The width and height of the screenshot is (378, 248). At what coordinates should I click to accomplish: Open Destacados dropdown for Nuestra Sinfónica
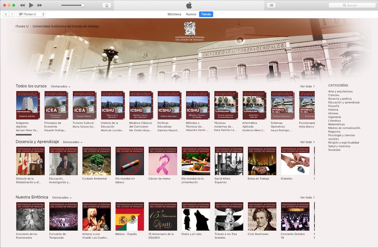(x=62, y=197)
